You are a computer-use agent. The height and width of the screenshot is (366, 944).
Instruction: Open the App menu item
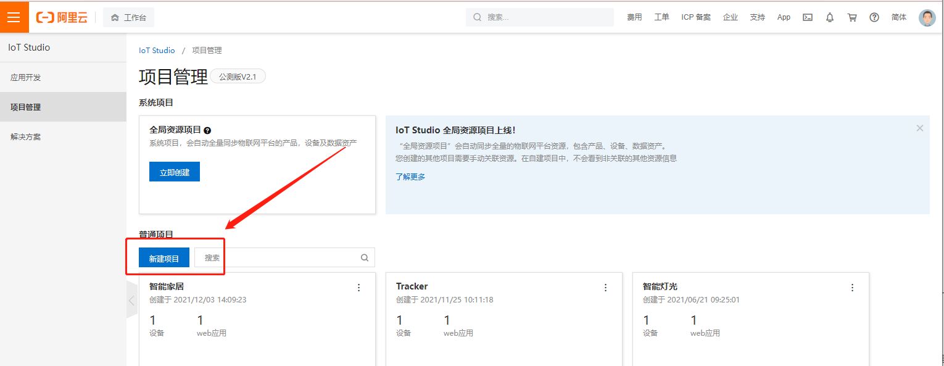click(x=784, y=17)
